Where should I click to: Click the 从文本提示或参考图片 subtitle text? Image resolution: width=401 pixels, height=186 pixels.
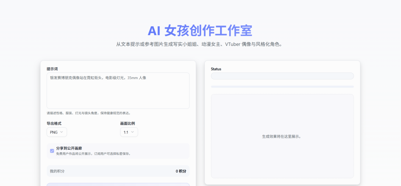[200, 44]
